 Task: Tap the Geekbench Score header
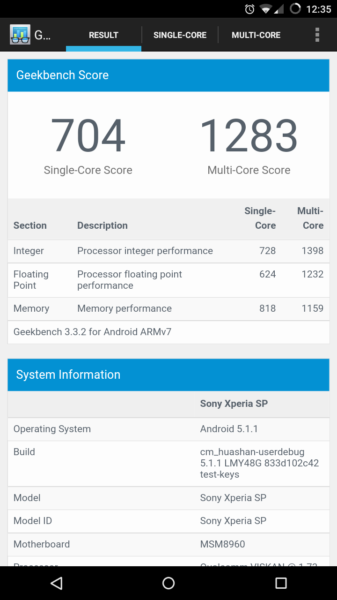coord(168,75)
